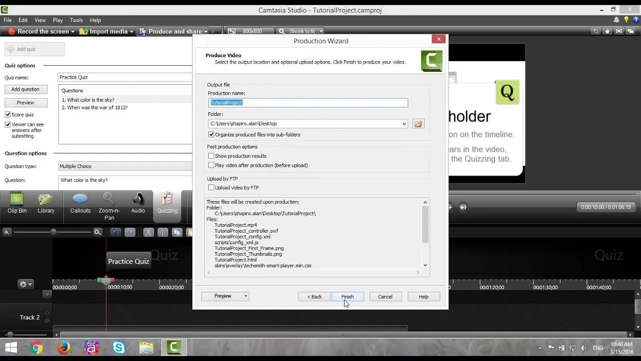Enable Upload video by FTP

(x=211, y=188)
